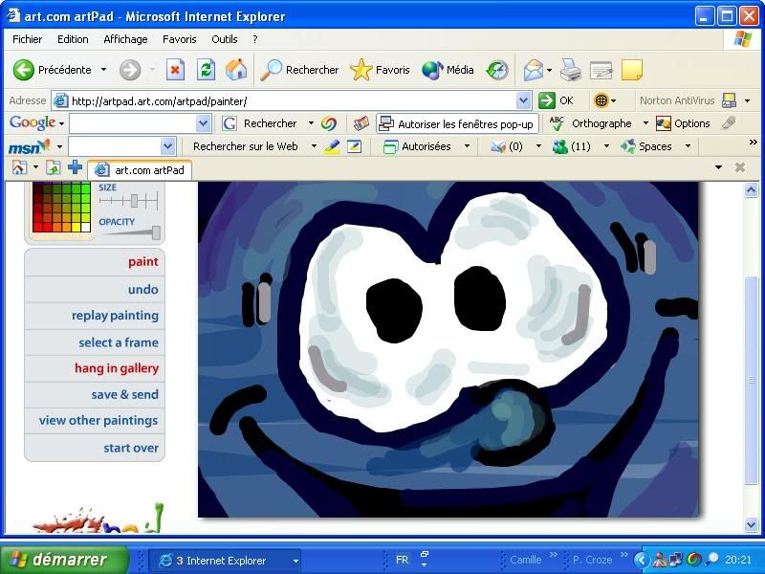Open the Affichage menu
765x574 pixels.
pos(125,39)
